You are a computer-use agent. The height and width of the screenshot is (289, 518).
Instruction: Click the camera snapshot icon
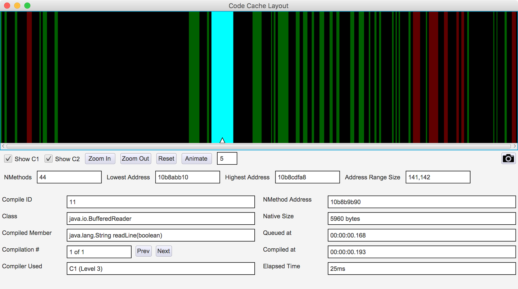[508, 159]
